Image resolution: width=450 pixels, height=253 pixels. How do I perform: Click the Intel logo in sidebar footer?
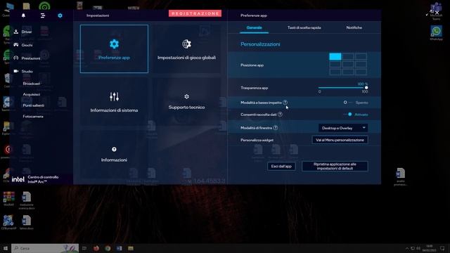[x=18, y=179]
